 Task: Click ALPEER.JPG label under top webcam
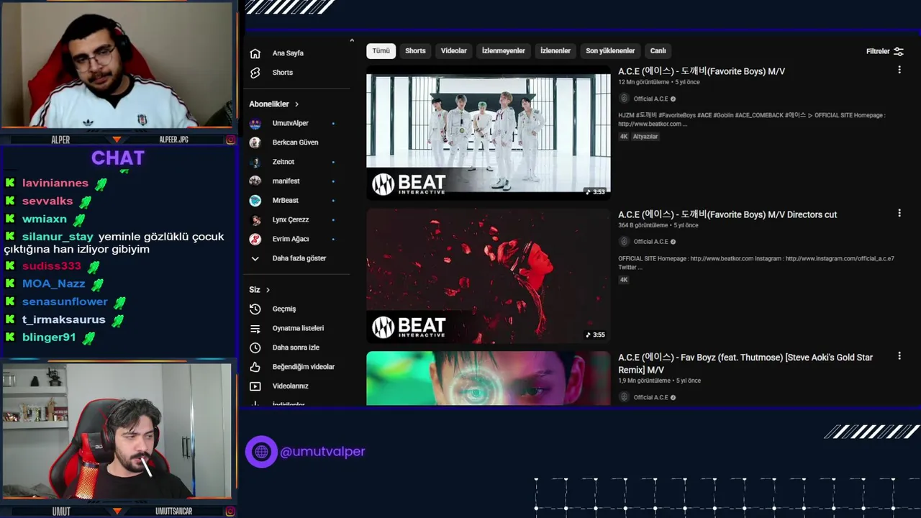point(173,140)
